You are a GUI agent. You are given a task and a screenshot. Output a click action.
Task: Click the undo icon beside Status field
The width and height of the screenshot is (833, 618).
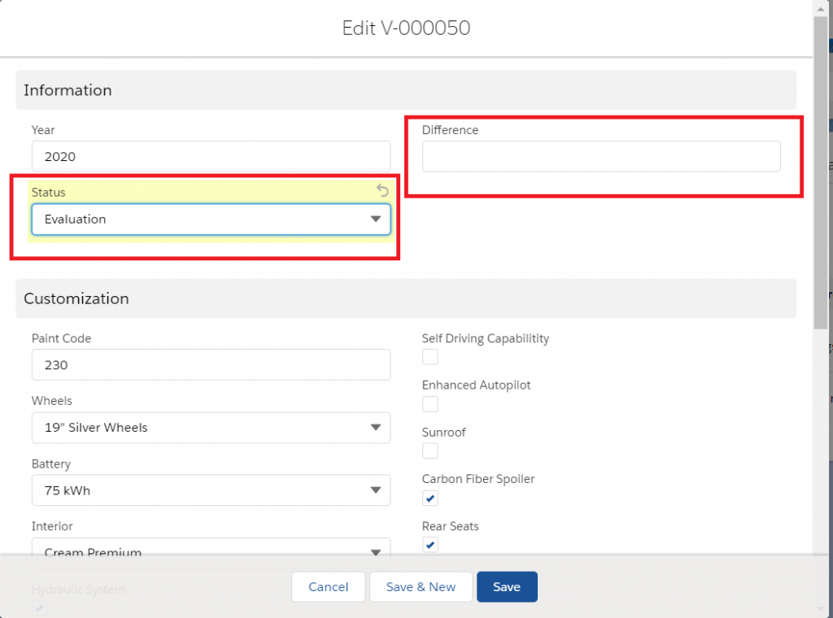(x=382, y=191)
